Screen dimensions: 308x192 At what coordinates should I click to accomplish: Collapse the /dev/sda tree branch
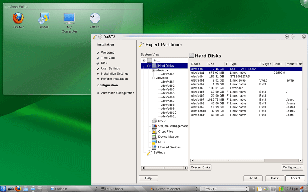pyautogui.click(x=153, y=70)
